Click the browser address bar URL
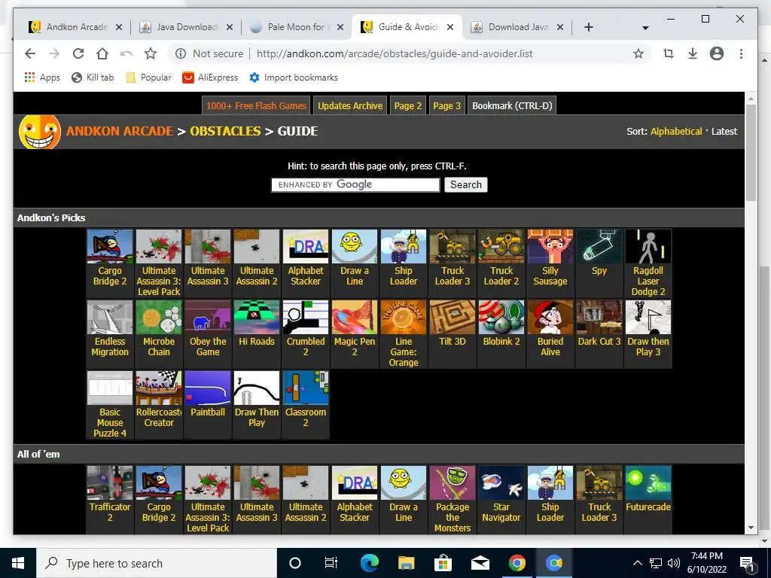The width and height of the screenshot is (771, 578). coord(395,53)
